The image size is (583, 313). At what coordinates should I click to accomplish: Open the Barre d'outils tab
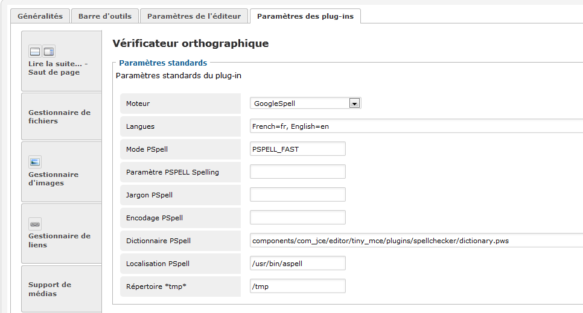point(105,16)
